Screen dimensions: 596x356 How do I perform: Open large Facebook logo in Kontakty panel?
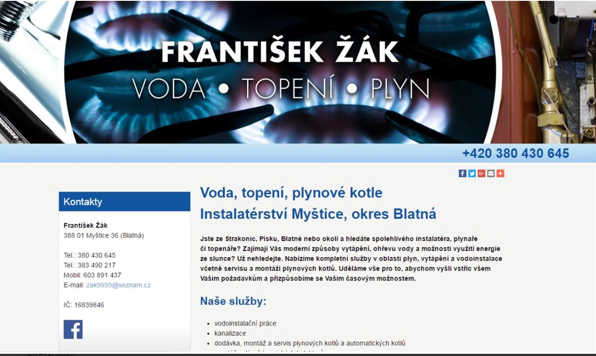[73, 329]
